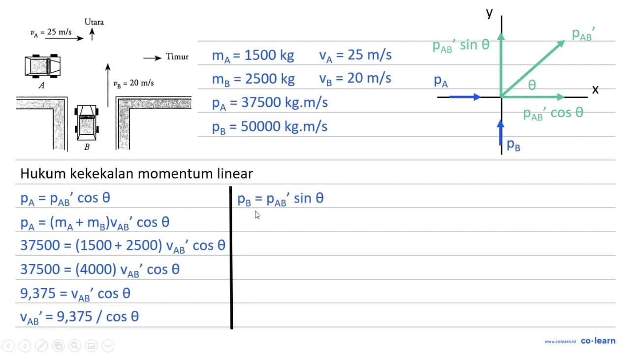Click the 'Utara' direction label

[x=94, y=22]
